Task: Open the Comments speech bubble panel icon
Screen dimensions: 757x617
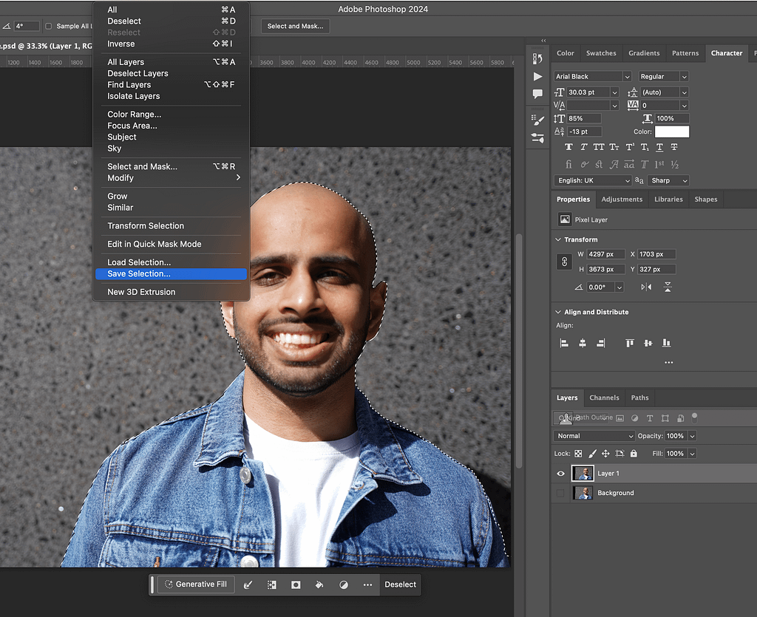Action: (x=537, y=94)
